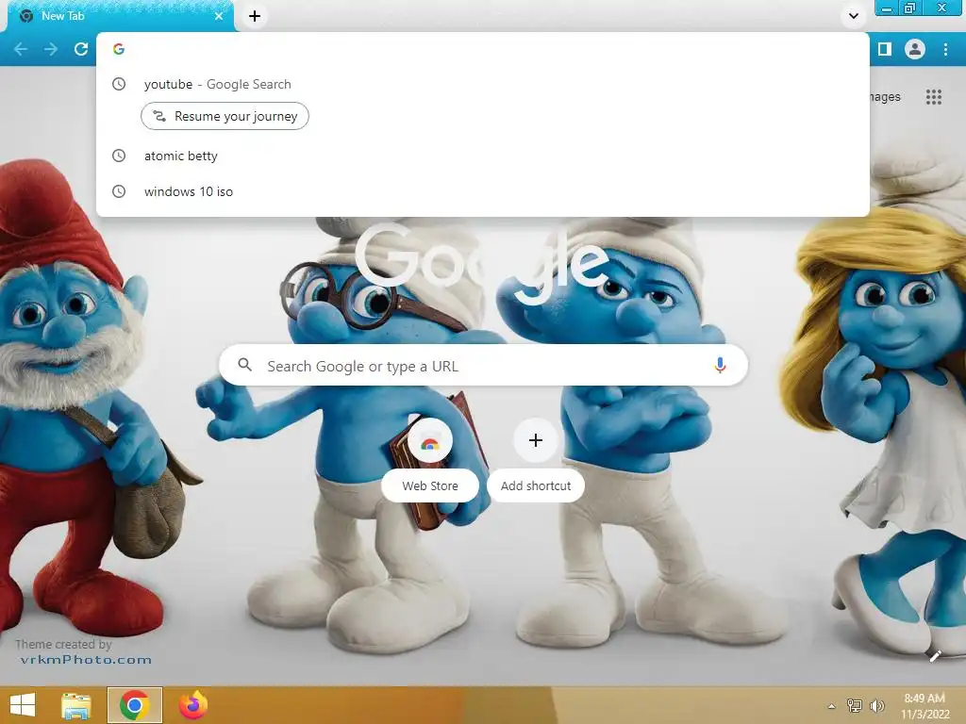Open the Google apps grid

click(933, 97)
